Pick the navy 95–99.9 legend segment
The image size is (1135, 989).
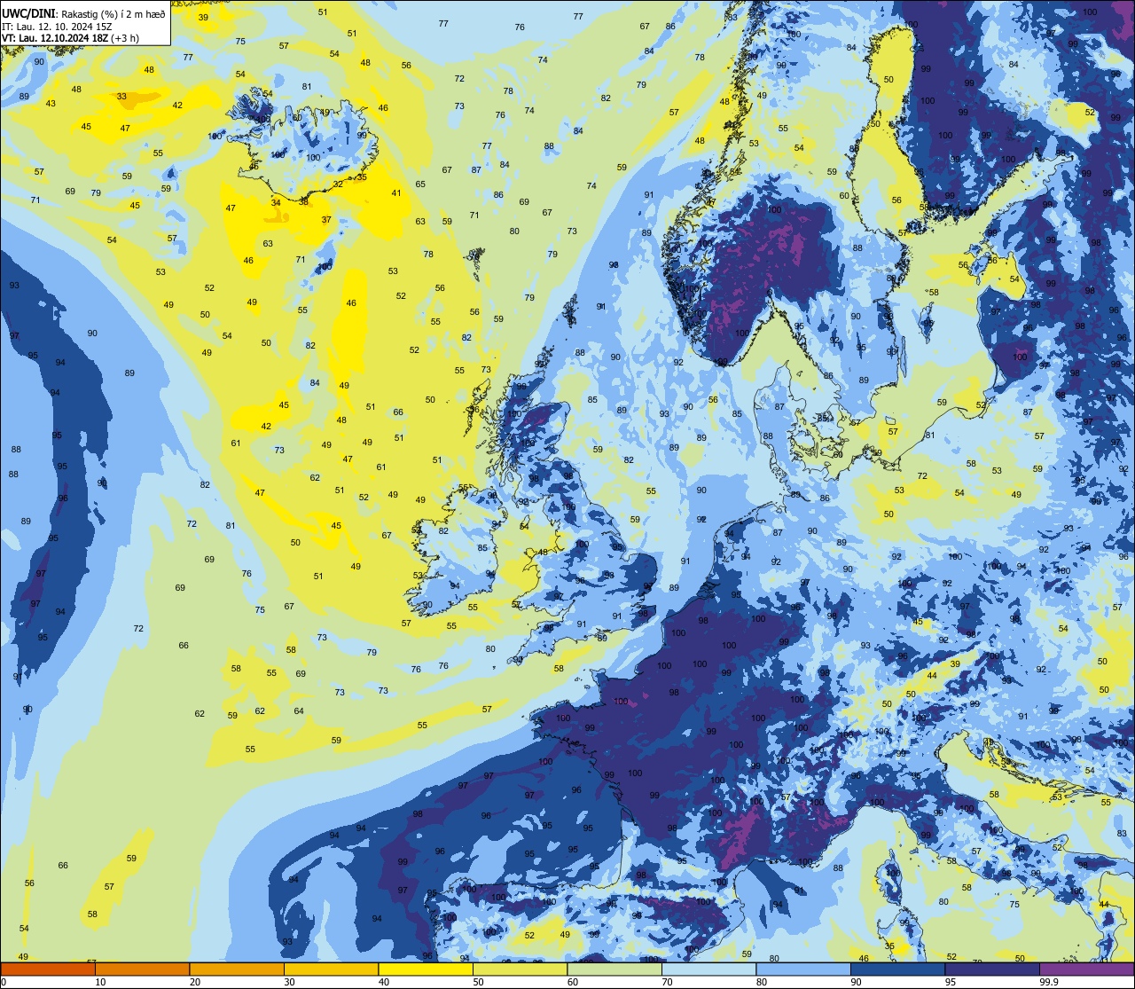(x=992, y=969)
